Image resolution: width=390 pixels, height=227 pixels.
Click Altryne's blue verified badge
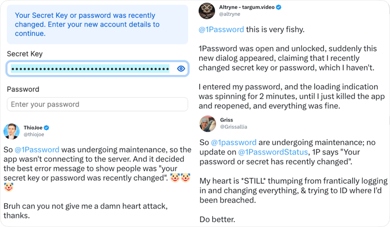tap(278, 7)
